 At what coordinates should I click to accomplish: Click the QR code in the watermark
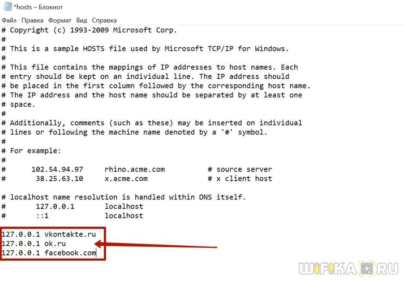click(367, 268)
